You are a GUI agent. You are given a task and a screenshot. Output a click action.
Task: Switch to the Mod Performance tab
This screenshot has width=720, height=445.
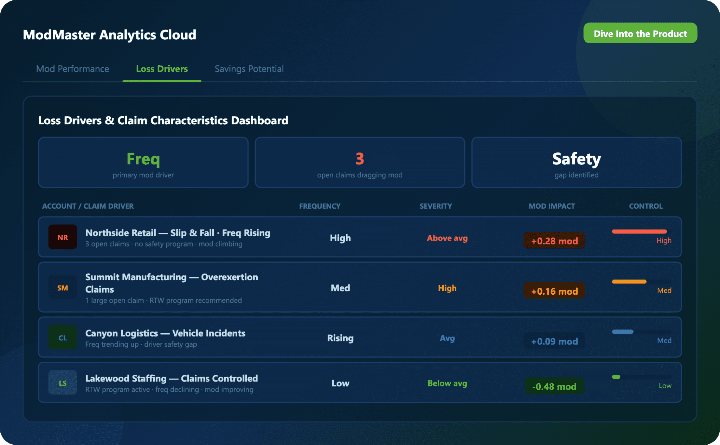(x=72, y=69)
